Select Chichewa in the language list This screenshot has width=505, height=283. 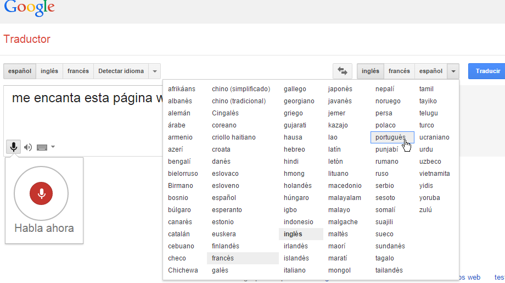click(183, 270)
